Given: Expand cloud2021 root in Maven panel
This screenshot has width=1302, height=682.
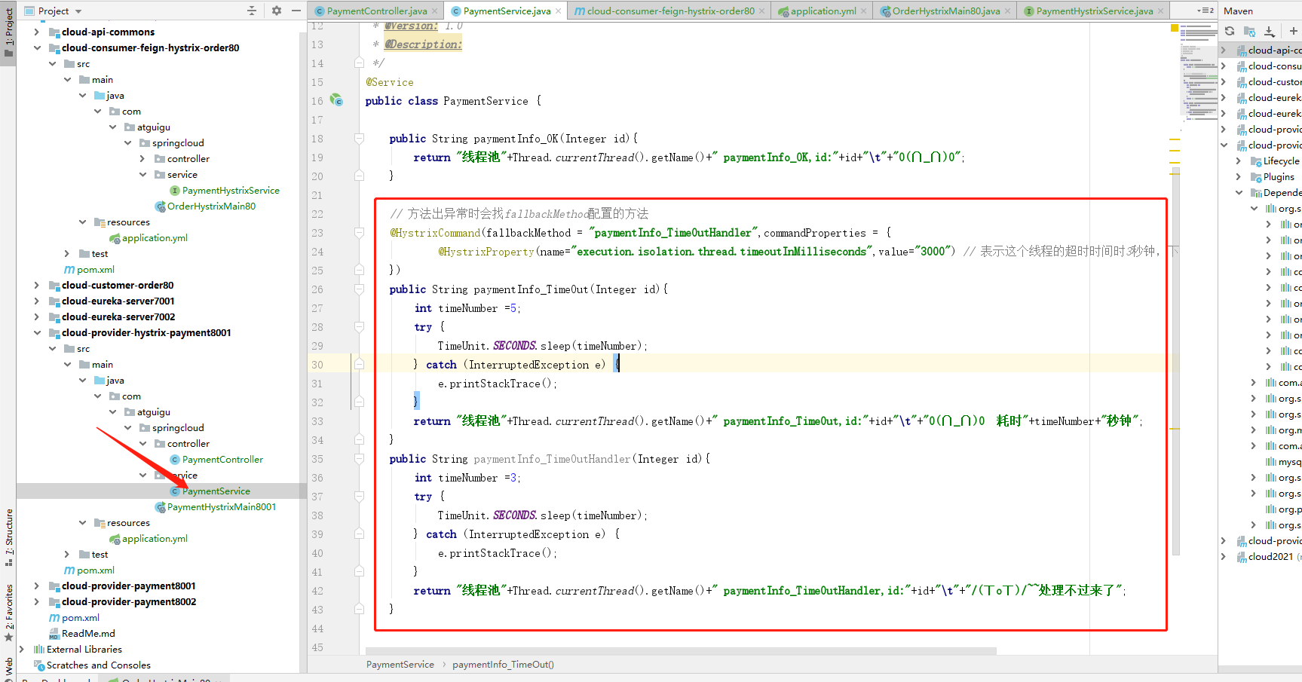Looking at the screenshot, I should 1224,556.
